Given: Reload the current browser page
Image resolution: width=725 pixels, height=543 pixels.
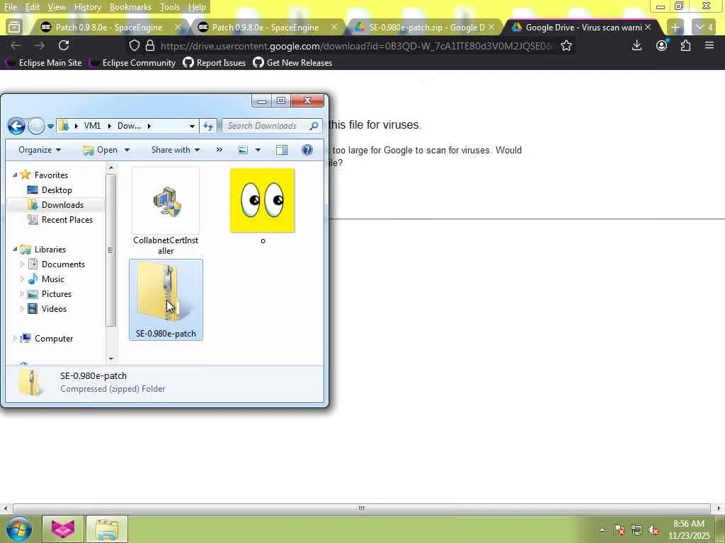Looking at the screenshot, I should 64,45.
